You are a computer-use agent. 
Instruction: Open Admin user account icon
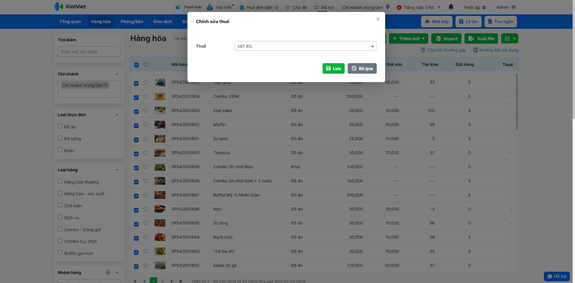(x=514, y=7)
